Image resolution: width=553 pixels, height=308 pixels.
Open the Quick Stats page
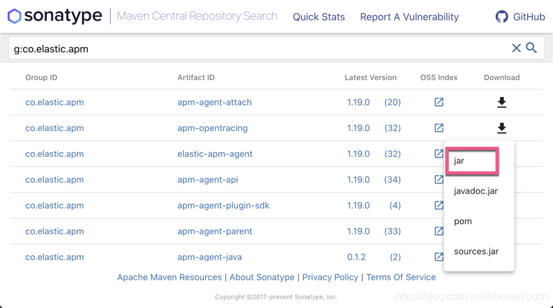tap(319, 17)
